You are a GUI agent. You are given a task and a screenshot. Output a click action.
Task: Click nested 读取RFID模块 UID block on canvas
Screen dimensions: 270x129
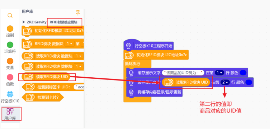coord(186,82)
